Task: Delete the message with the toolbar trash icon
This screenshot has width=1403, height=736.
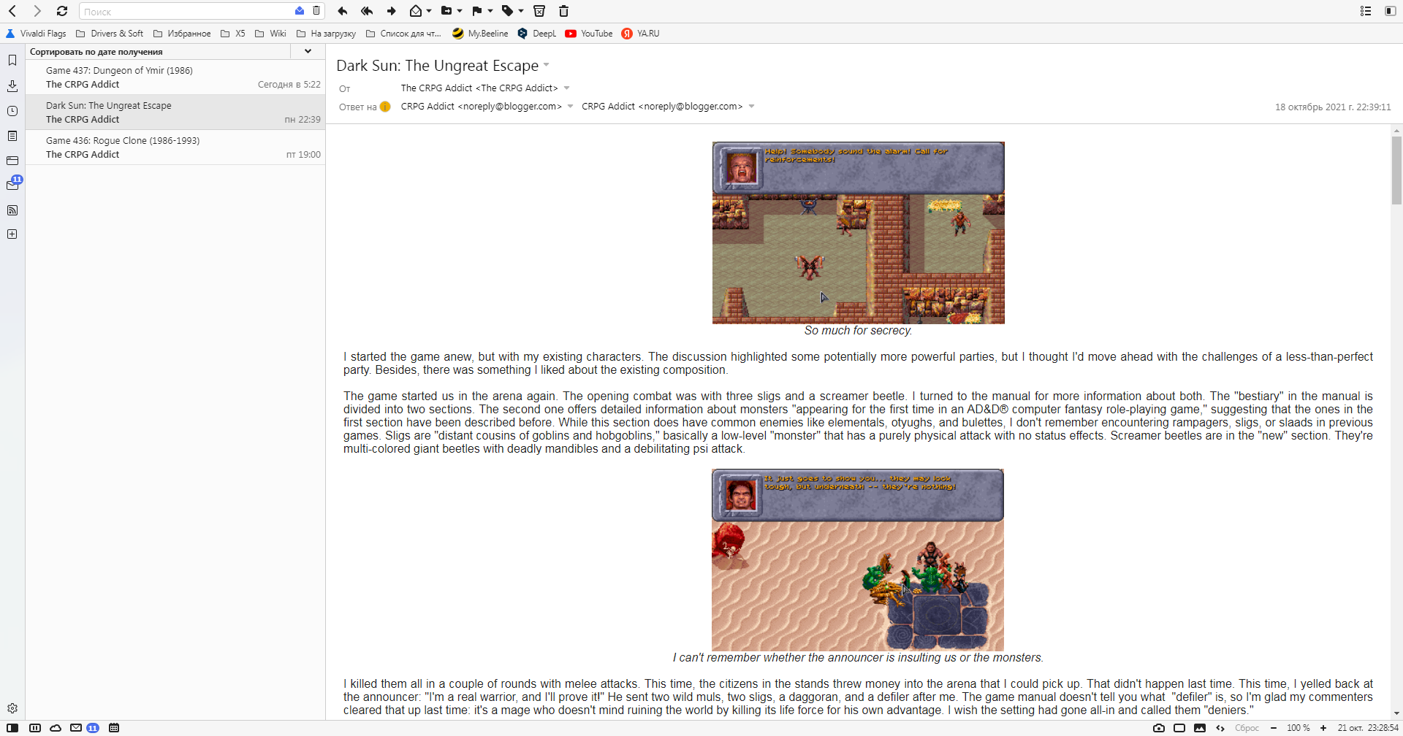Action: pyautogui.click(x=563, y=11)
